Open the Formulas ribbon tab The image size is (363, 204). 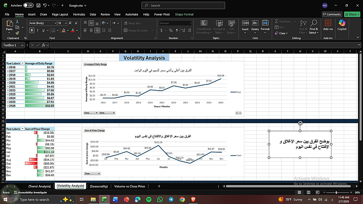tap(79, 14)
